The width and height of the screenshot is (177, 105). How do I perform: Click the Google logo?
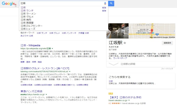tap(9, 4)
